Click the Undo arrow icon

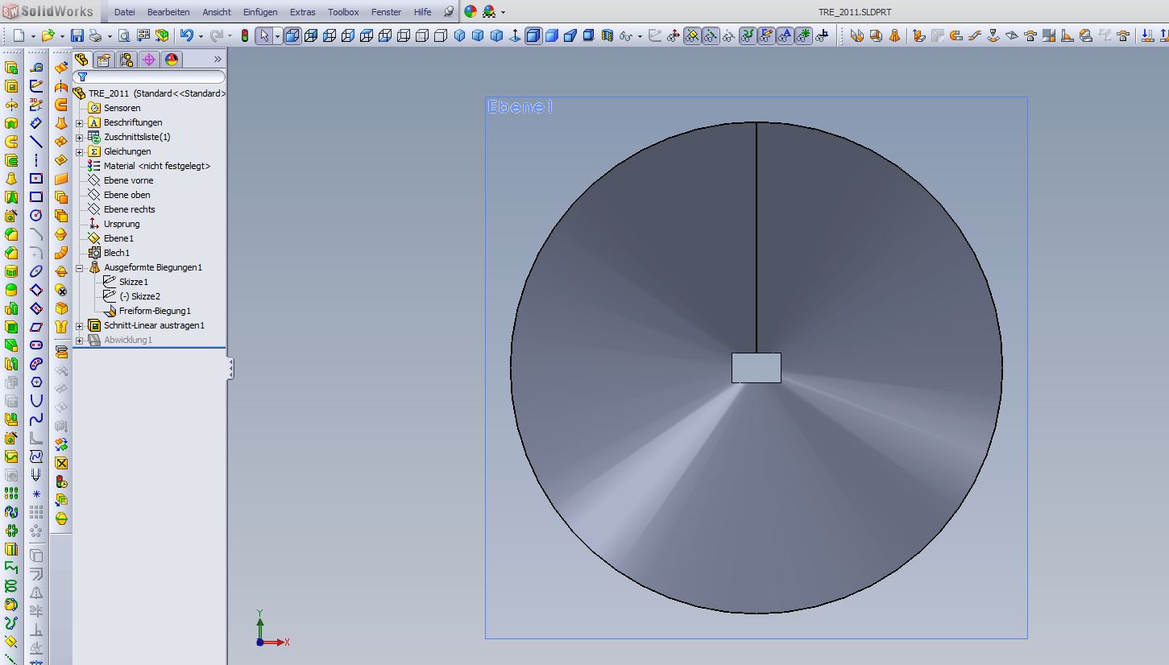pyautogui.click(x=186, y=35)
